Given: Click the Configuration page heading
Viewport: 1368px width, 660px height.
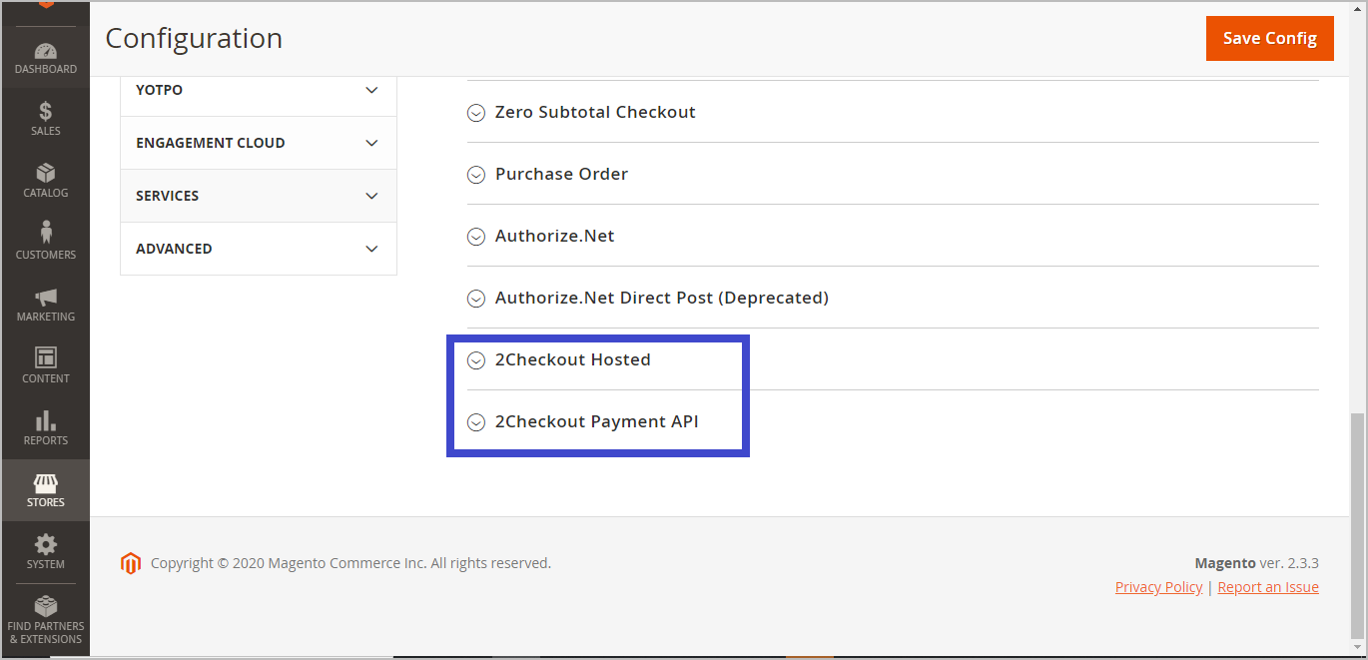Looking at the screenshot, I should tap(194, 38).
